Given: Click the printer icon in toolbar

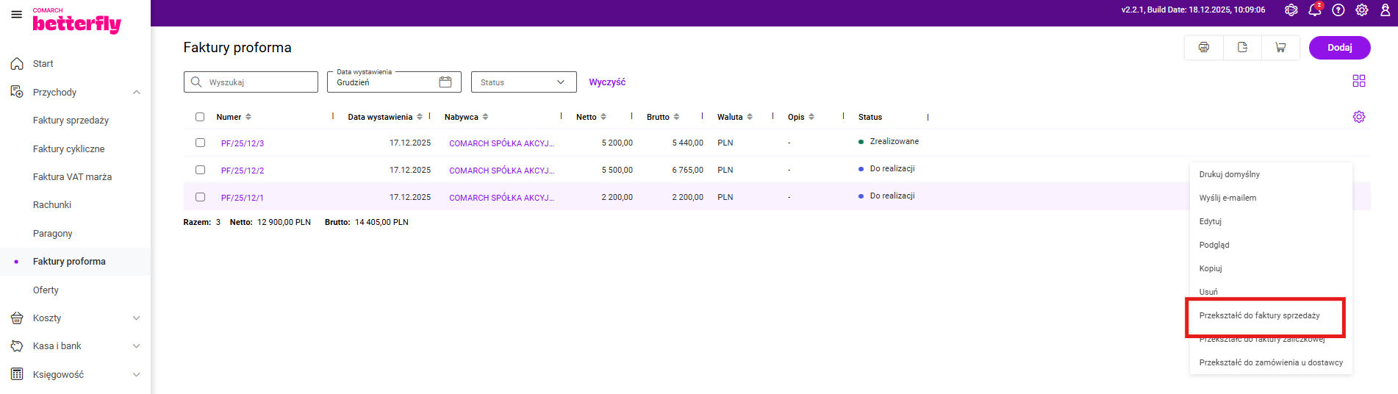Looking at the screenshot, I should (1203, 48).
